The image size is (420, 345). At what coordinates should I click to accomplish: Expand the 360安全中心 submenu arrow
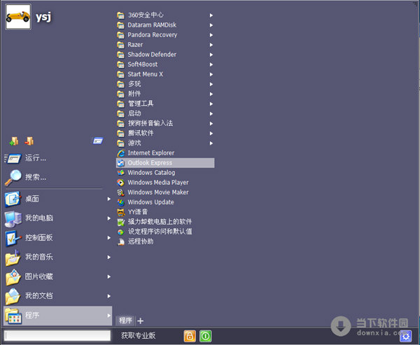click(211, 15)
